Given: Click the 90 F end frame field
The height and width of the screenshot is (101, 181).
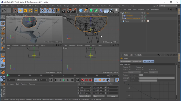Looking at the screenshot, I should [x=43, y=80].
